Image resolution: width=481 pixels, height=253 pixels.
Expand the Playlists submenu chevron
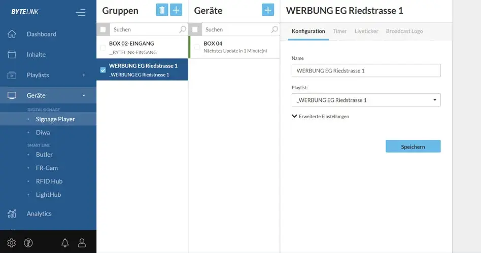(x=84, y=75)
